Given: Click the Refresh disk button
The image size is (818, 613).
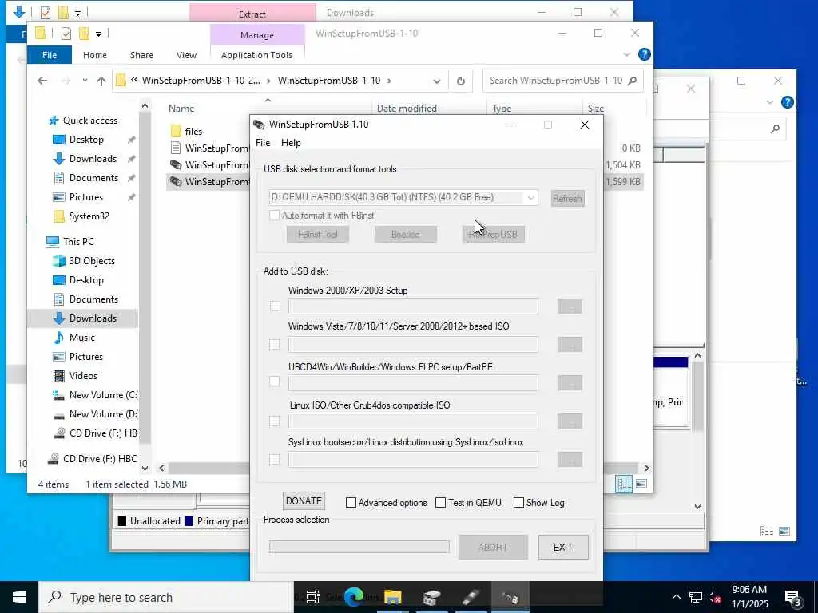Looking at the screenshot, I should tap(567, 199).
